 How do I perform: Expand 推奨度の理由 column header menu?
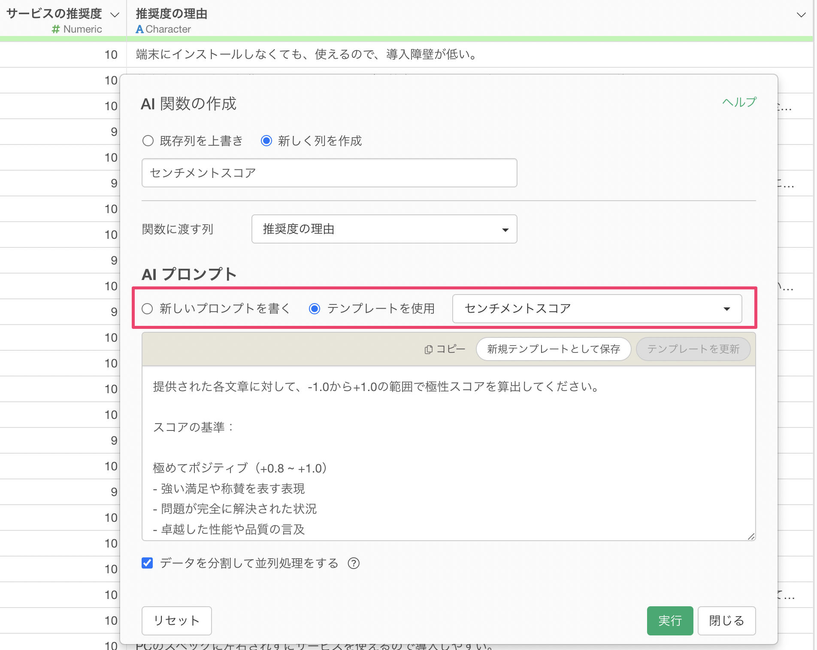801,15
